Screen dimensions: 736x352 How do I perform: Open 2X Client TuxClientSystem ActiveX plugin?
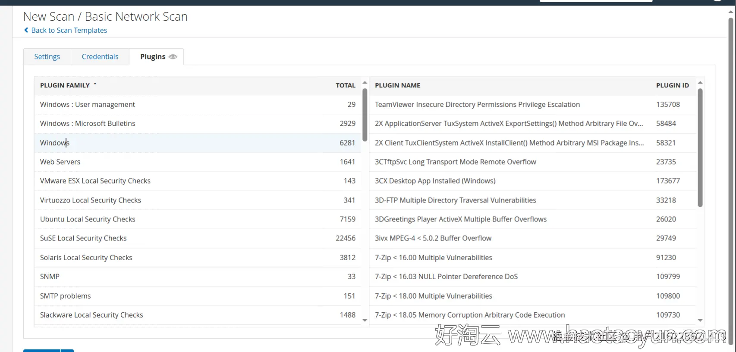(509, 143)
